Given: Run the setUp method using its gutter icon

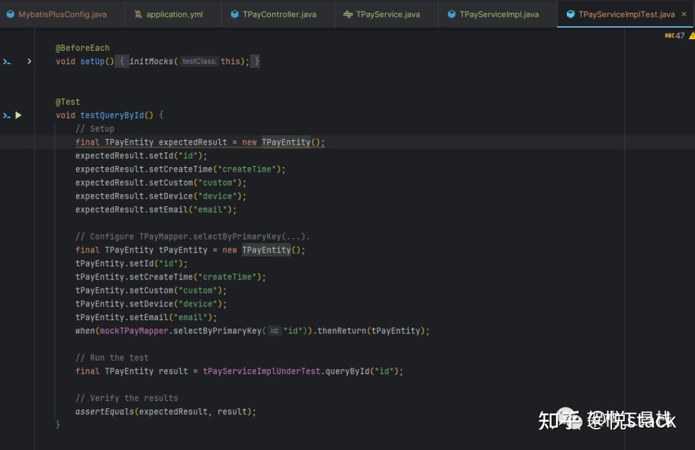Looking at the screenshot, I should click(6, 61).
